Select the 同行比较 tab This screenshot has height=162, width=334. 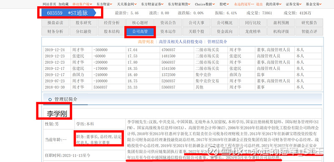coord(253,23)
